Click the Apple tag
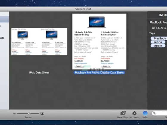The image size is (167, 125). pyautogui.click(x=158, y=46)
